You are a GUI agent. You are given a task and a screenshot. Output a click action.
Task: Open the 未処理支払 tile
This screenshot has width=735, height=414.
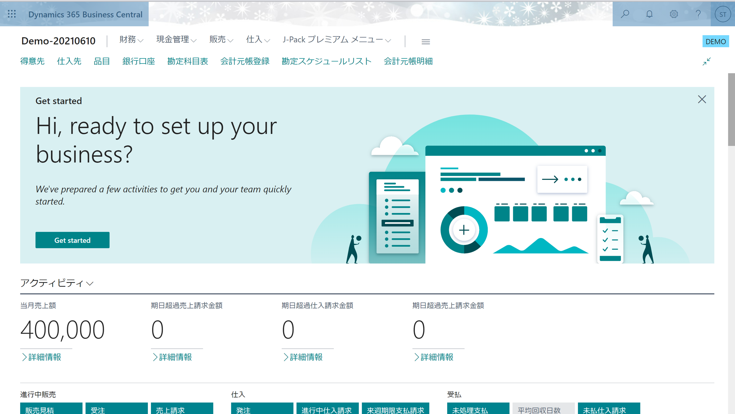point(478,408)
